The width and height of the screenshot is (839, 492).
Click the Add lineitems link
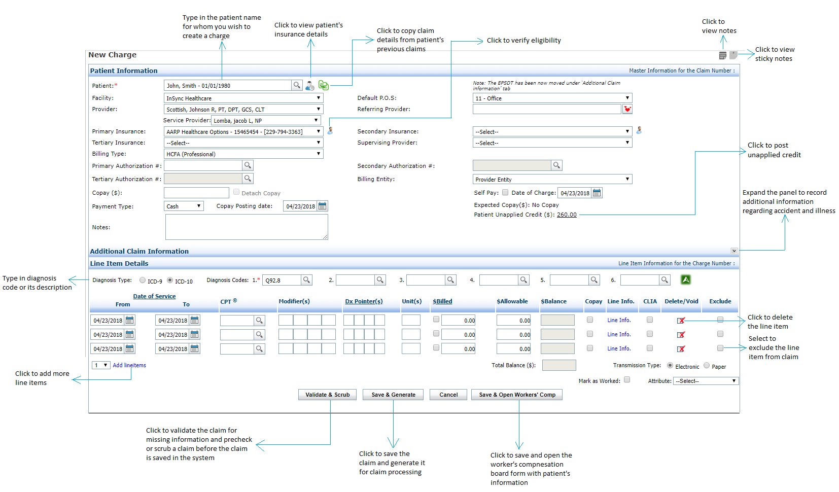pyautogui.click(x=129, y=365)
